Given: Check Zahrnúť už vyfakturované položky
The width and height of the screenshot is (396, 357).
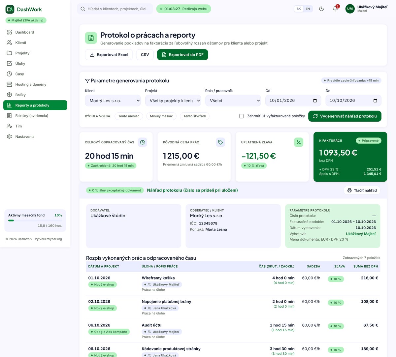Looking at the screenshot, I should (242, 116).
